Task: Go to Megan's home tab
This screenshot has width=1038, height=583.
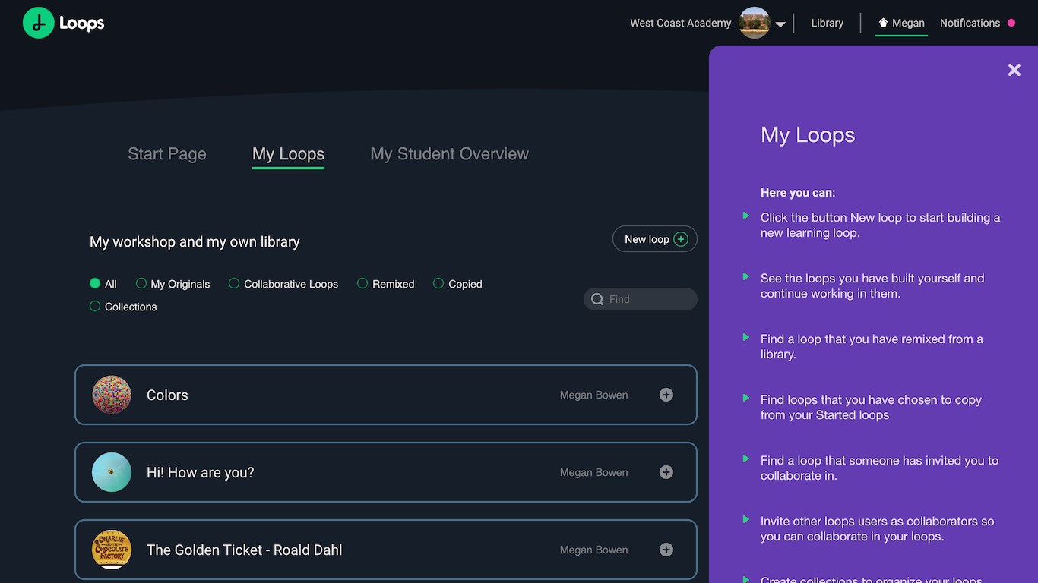Action: 901,23
